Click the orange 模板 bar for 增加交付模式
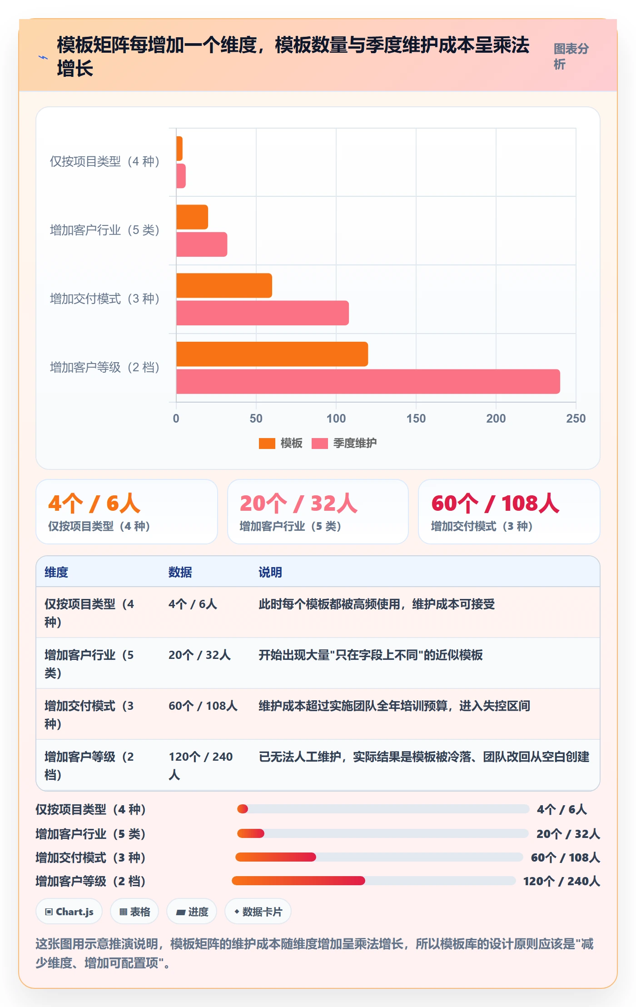 pyautogui.click(x=224, y=285)
